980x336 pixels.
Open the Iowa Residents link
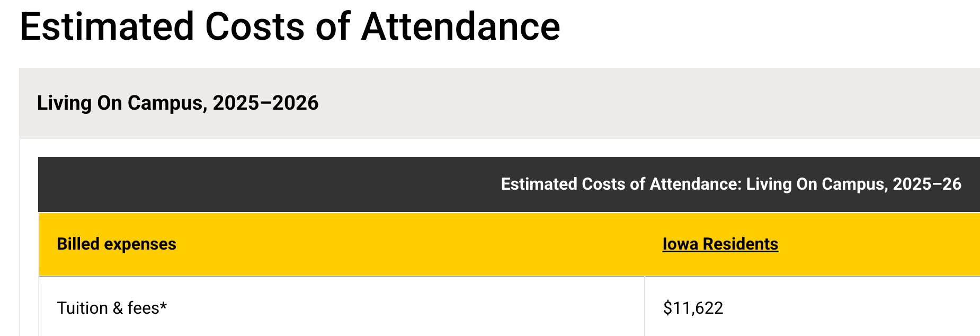[x=720, y=244]
